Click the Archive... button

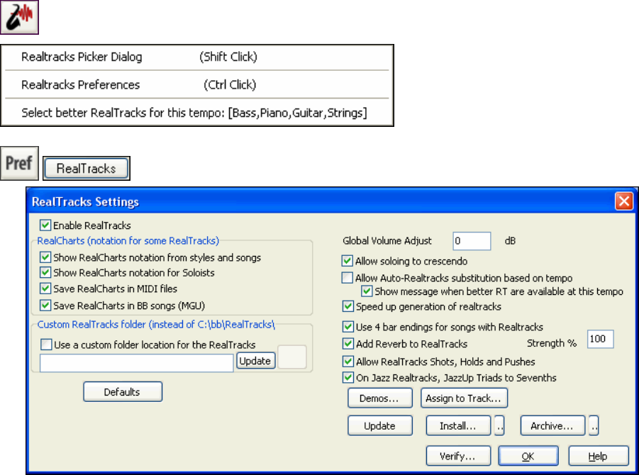click(x=552, y=425)
